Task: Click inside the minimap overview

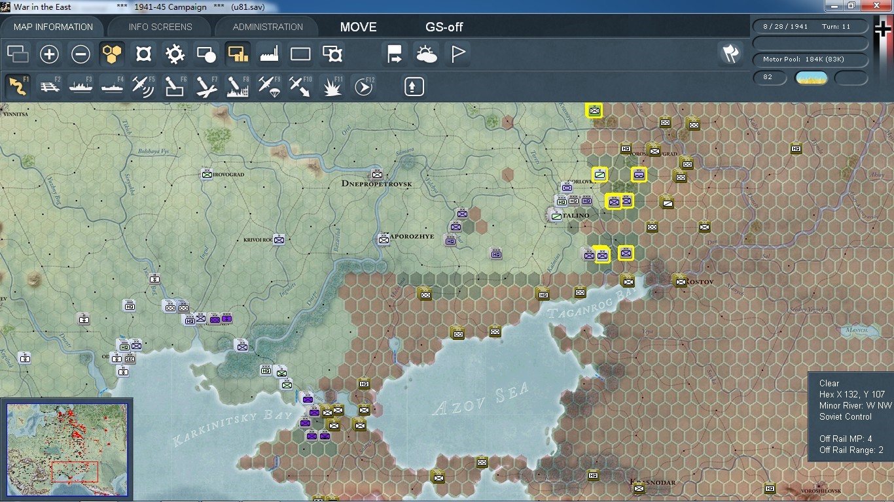Action: point(67,450)
